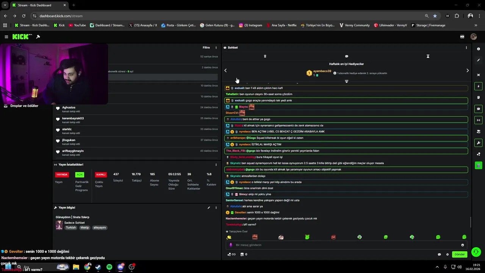Open the Sohbet panel three-dot menu
This screenshot has width=485, height=273.
pyautogui.click(x=466, y=48)
